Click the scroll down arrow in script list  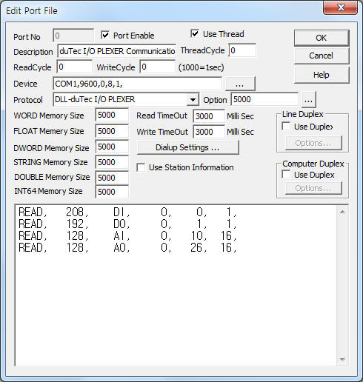coord(342,359)
